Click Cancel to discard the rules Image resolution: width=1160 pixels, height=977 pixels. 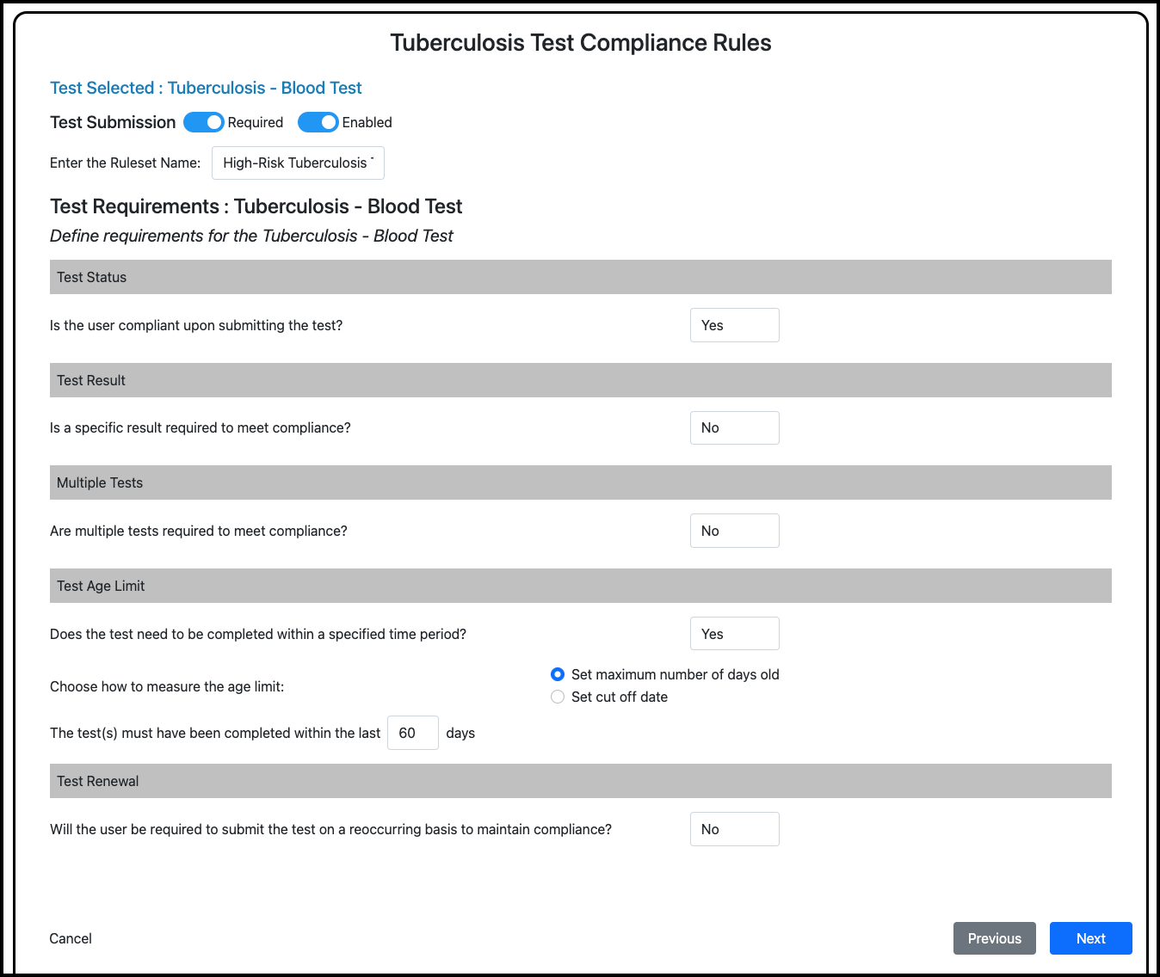pos(71,938)
